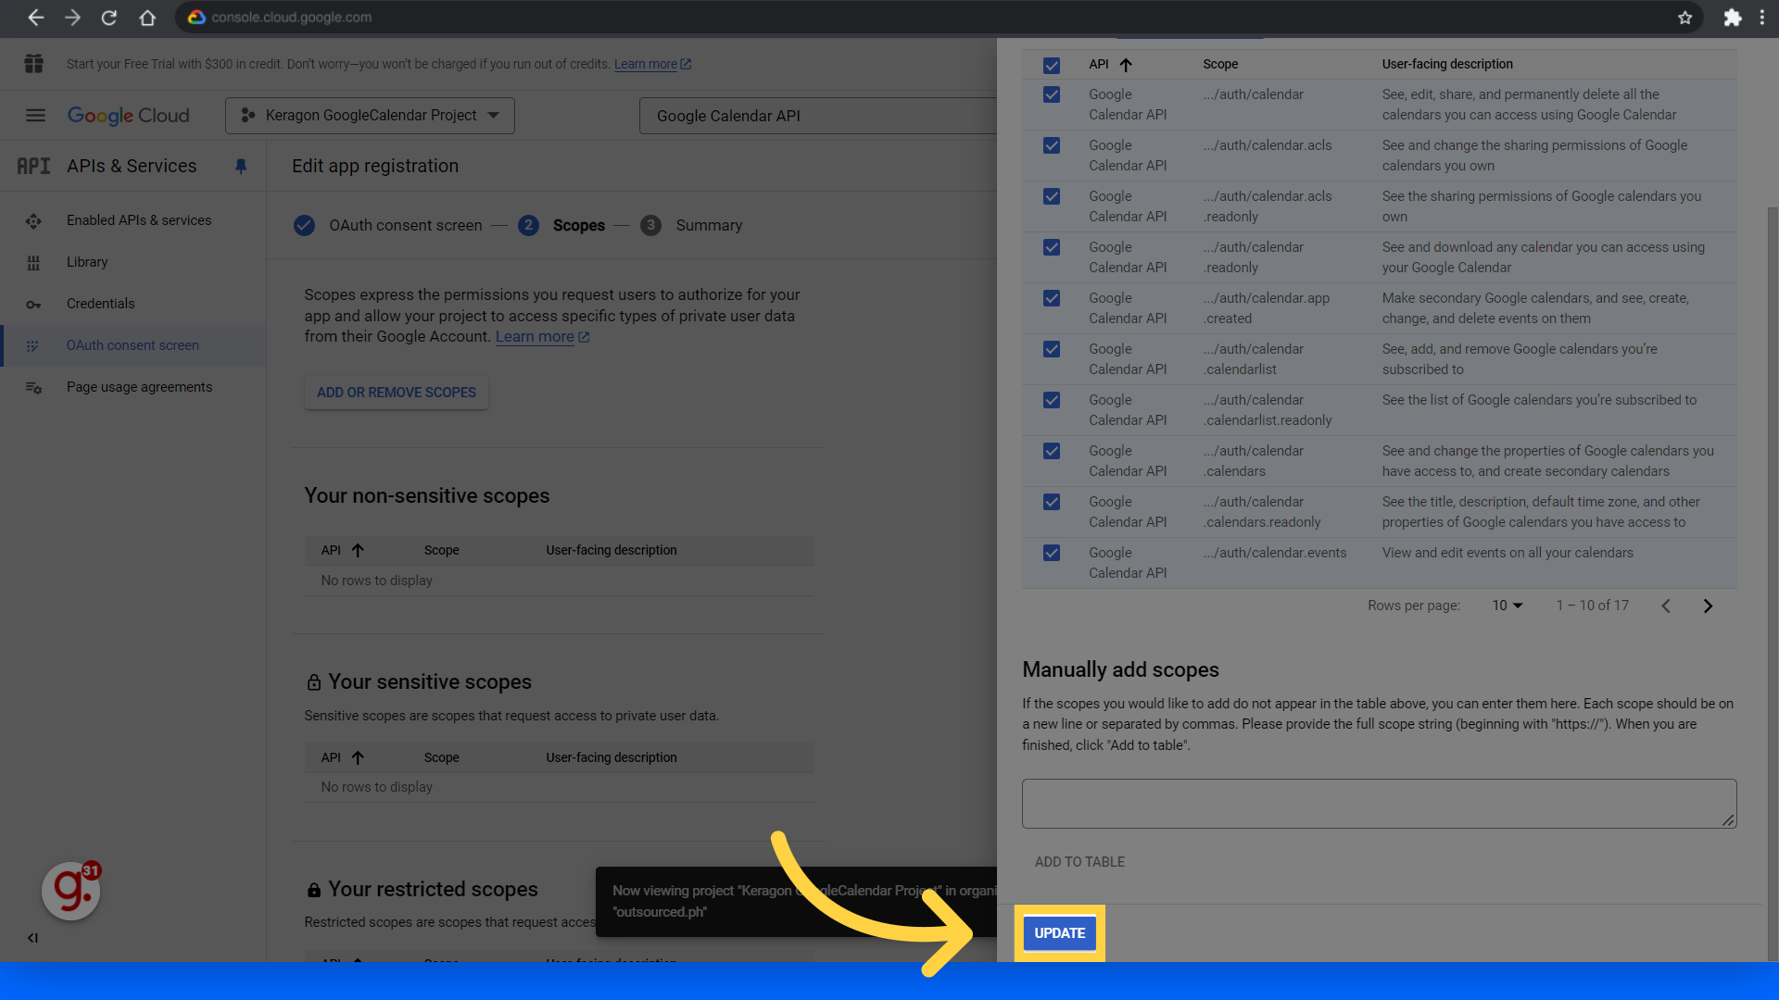Uncheck the calendar.calendarlist.readonly scope

(x=1052, y=400)
